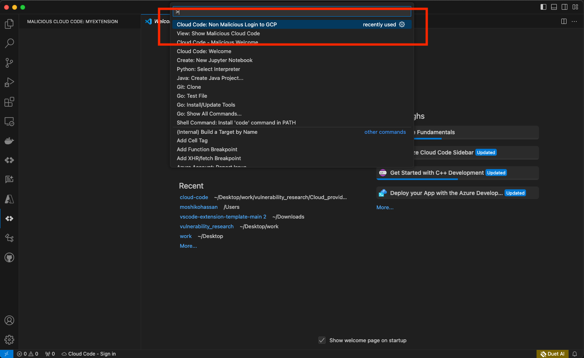
Task: Open the Cloud Code Sidebar walkthrough
Action: tap(476, 152)
